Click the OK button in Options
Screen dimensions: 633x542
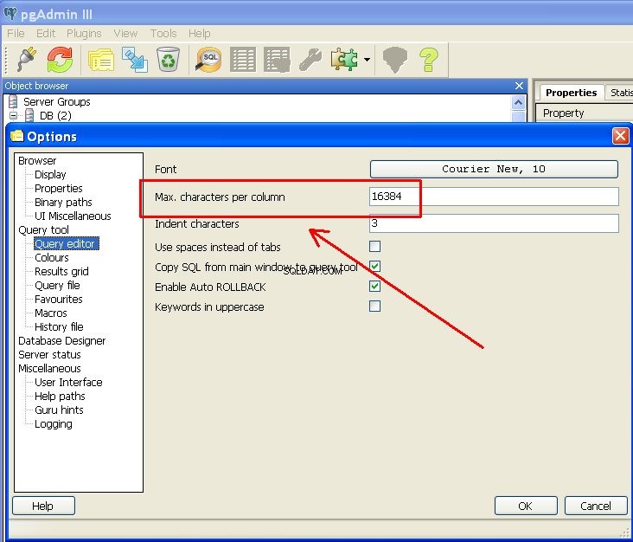[526, 506]
